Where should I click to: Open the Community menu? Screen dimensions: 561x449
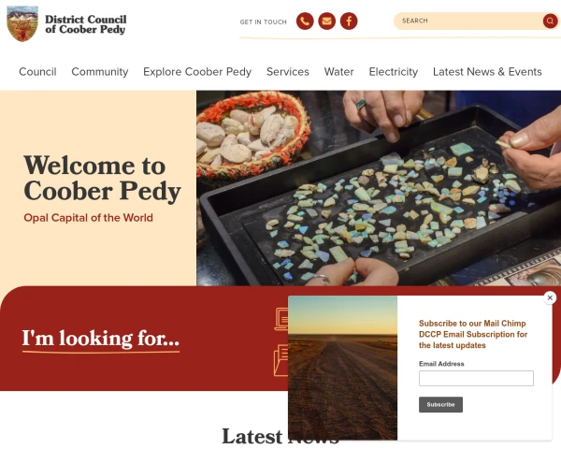(100, 72)
